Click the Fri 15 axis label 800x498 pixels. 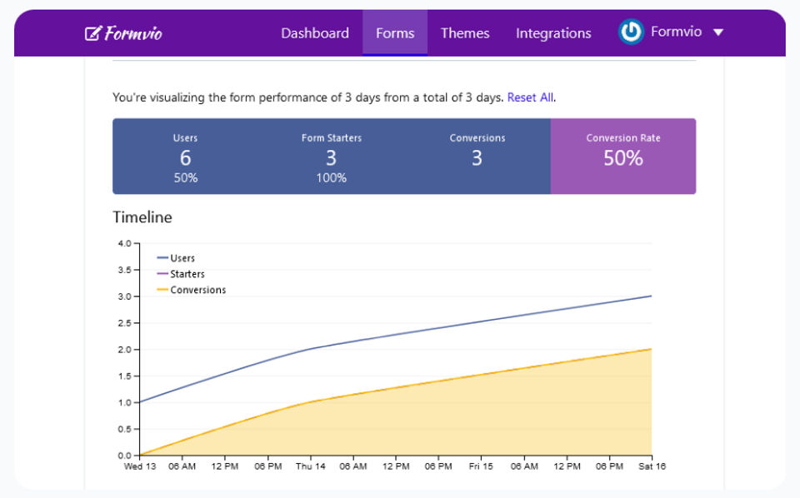(x=481, y=466)
